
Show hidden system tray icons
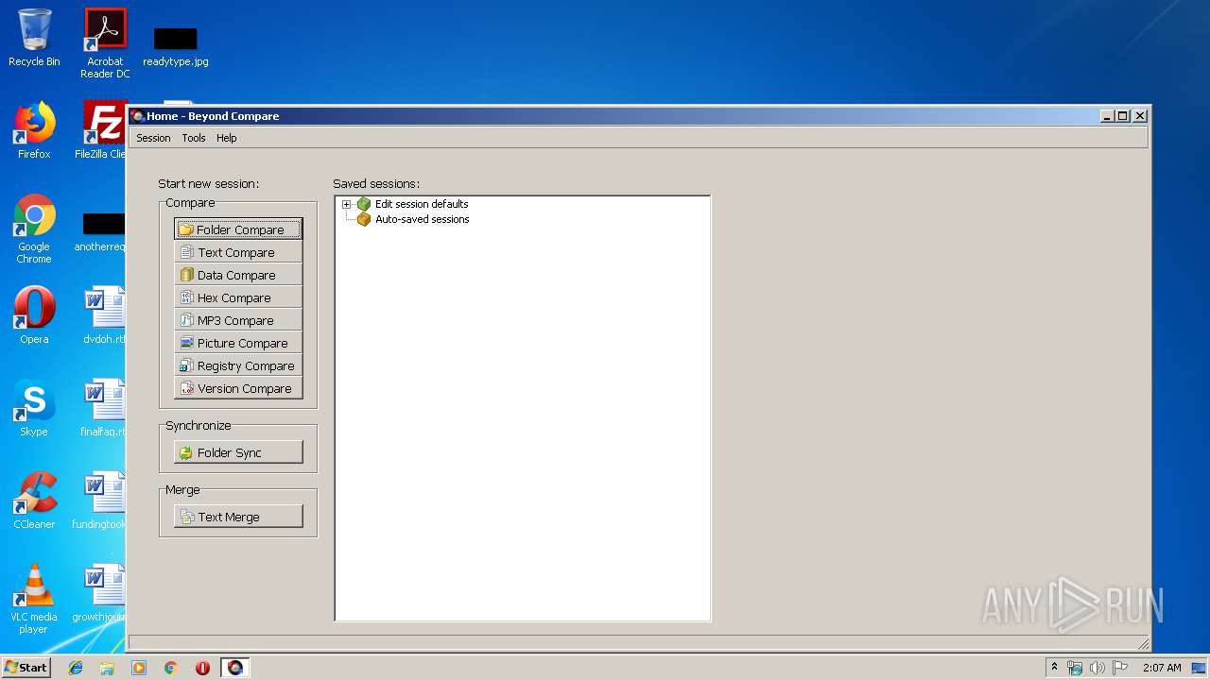coord(1054,668)
